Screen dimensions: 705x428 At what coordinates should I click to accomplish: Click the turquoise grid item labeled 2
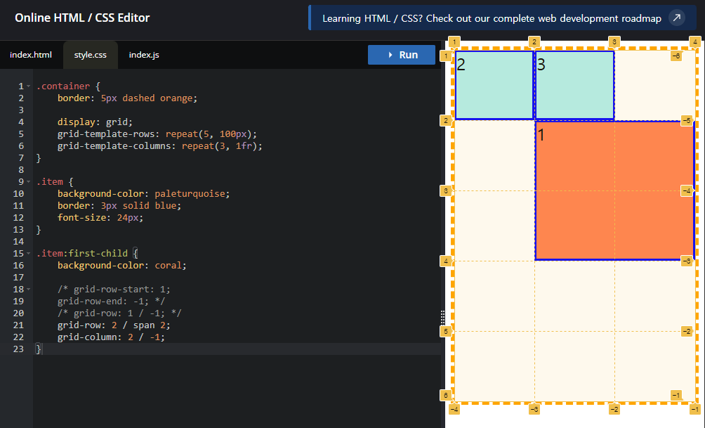pyautogui.click(x=494, y=86)
